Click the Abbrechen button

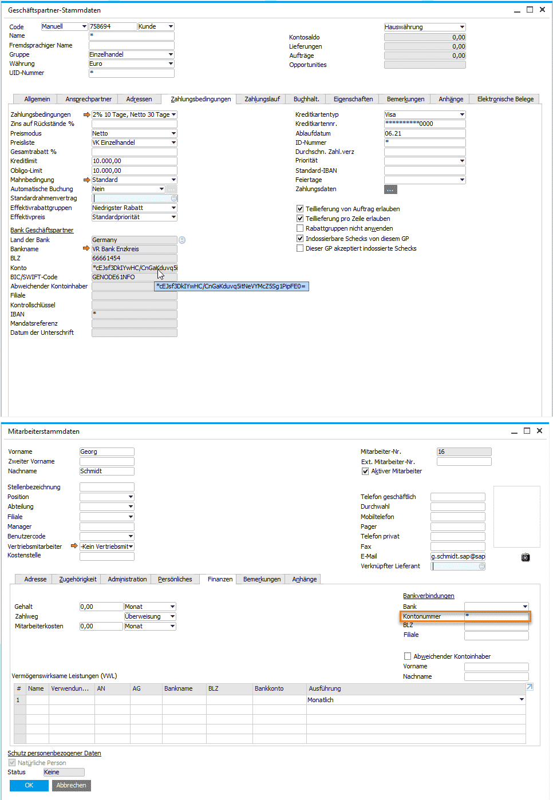pos(72,786)
